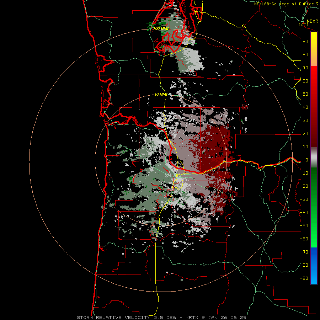Click the 40 value on the velocity scale
The image size is (320, 320).
305,107
